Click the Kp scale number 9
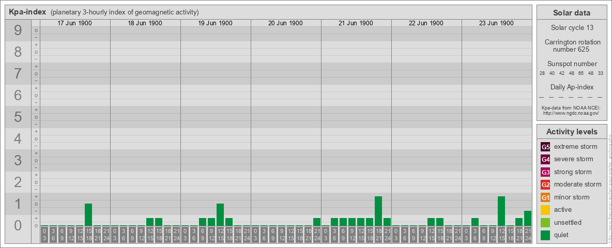This screenshot has height=248, width=612. 18,30
